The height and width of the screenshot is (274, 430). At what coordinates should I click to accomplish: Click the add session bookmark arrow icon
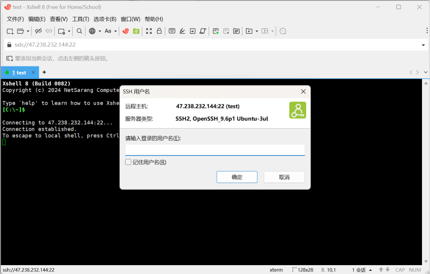[x=10, y=58]
